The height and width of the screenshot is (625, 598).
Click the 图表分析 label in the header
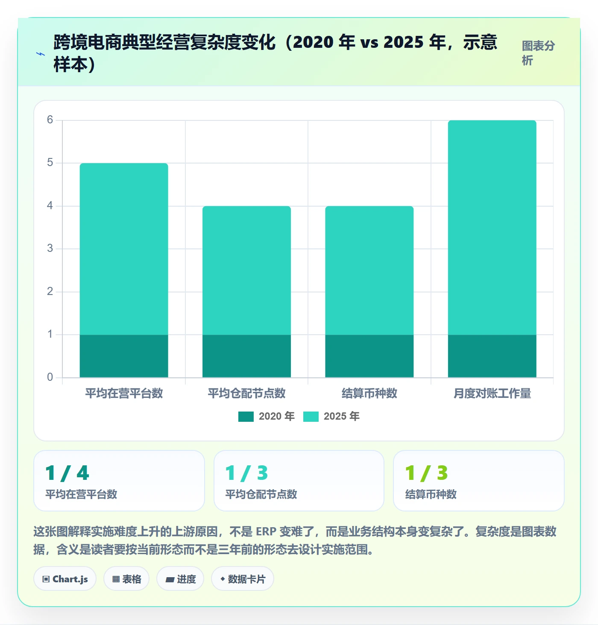(539, 53)
